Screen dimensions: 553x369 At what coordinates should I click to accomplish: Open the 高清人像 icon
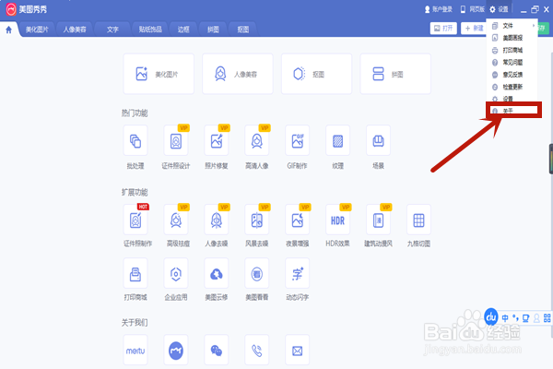pyautogui.click(x=257, y=140)
